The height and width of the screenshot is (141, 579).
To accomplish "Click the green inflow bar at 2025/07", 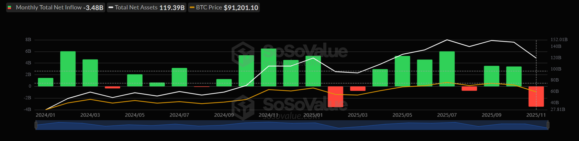I will coord(447,69).
